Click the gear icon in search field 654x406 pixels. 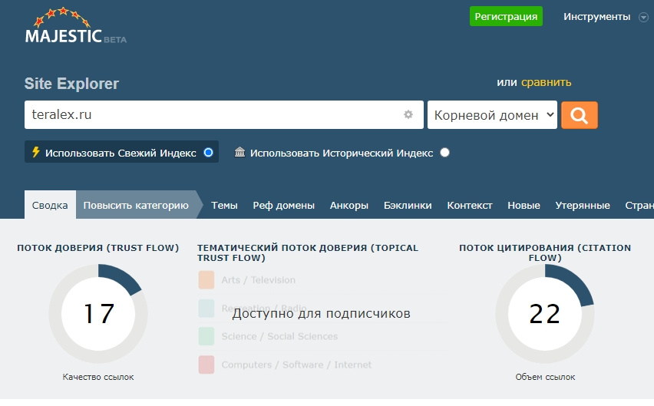click(408, 114)
